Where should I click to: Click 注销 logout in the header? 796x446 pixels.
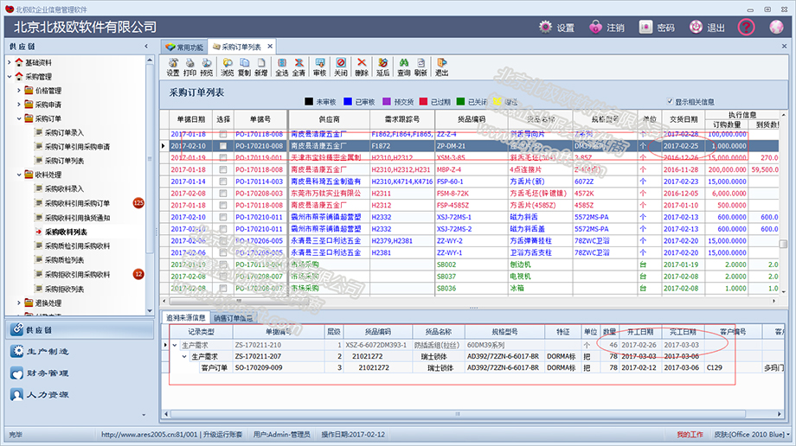click(x=607, y=28)
